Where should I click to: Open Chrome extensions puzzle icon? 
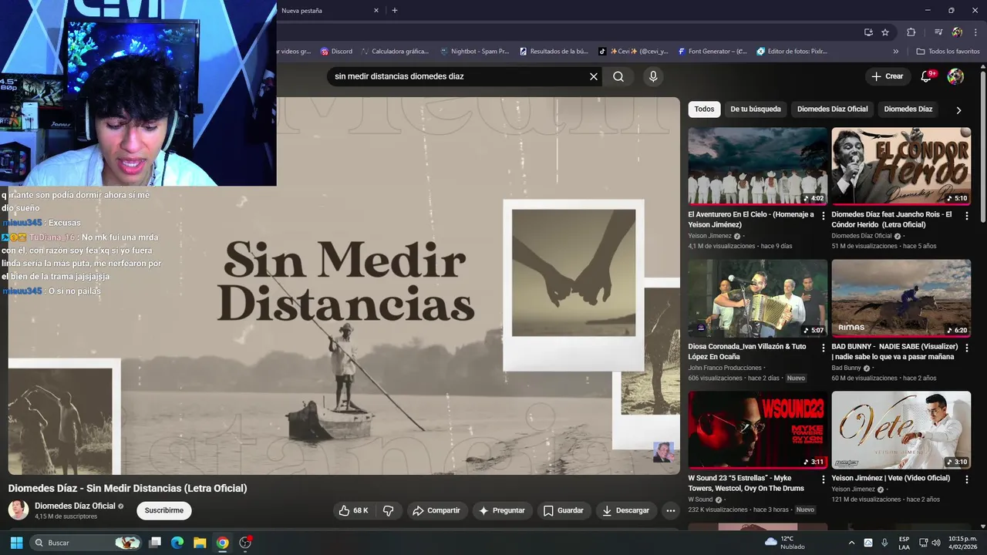click(911, 32)
